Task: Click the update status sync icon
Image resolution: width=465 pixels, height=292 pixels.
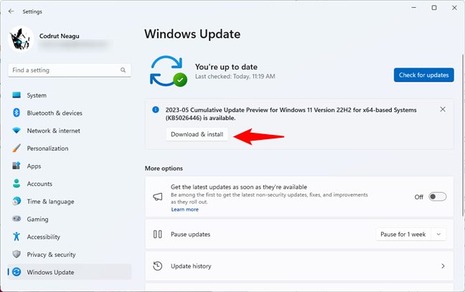Action: [x=168, y=71]
